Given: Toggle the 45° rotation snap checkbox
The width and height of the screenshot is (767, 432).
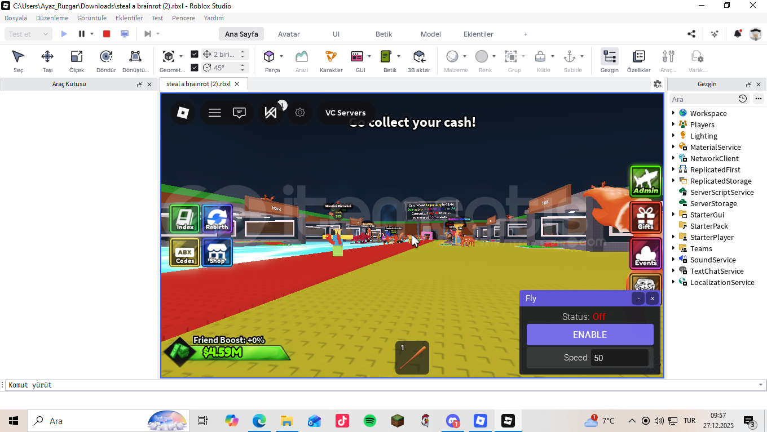Looking at the screenshot, I should tap(195, 68).
